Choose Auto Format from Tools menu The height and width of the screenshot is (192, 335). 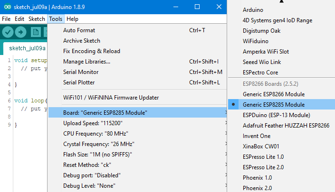pyautogui.click(x=137, y=30)
